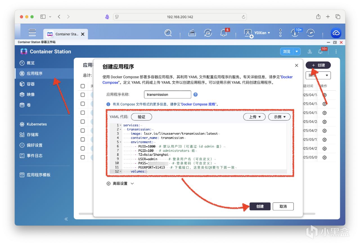
Task: Expand 高级设置 section
Action: tap(120, 183)
